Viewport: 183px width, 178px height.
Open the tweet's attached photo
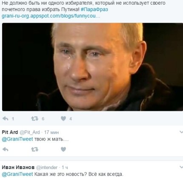tap(92, 67)
